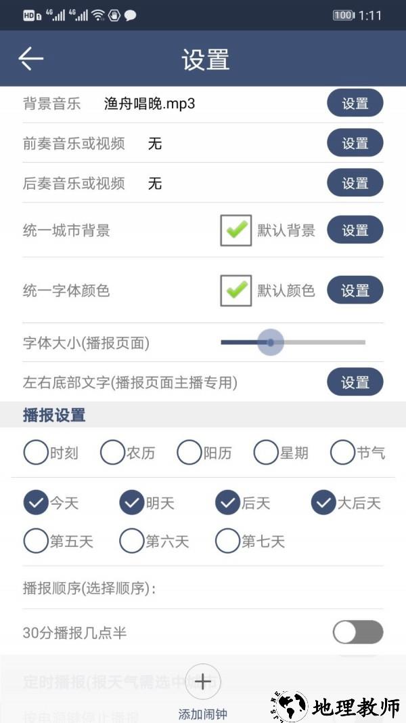This screenshot has width=406, height=723.
Task: Open bottom text 设置 for broadcast page
Action: pos(355,382)
